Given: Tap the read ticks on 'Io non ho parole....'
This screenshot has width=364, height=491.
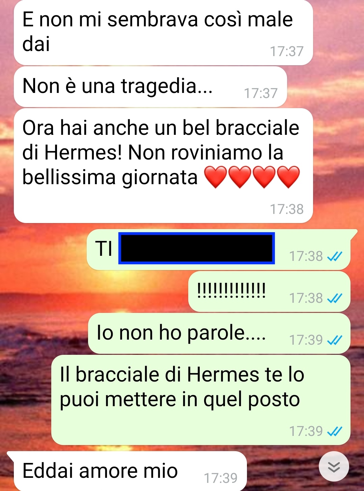Looking at the screenshot, I should click(335, 340).
